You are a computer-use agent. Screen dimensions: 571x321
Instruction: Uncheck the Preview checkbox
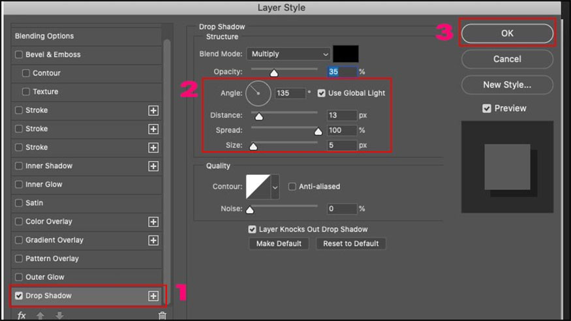(x=487, y=108)
